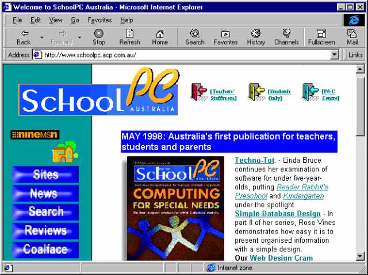368x275 pixels.
Task: Open the Back button history dropdown arrow
Action: 42,37
